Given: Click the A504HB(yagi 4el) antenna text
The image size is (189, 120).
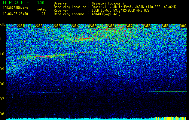Looking at the screenshot, I should click(106, 14).
